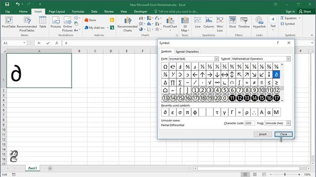316x177 pixels.
Task: Cancel formula bar entry with X icon
Action: coord(39,43)
